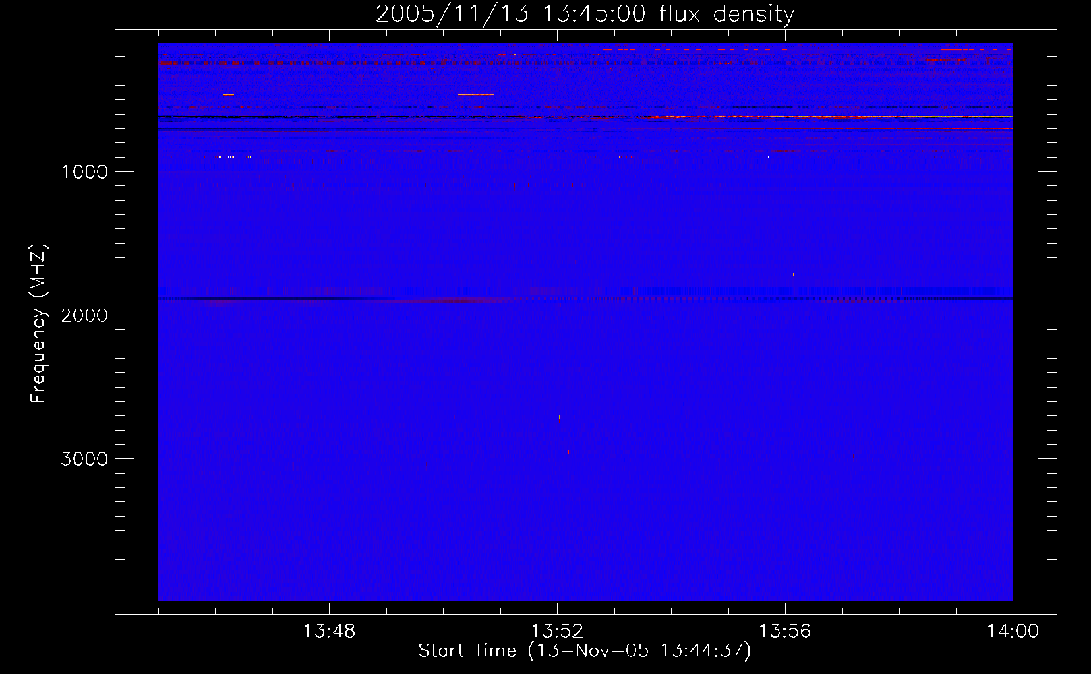Click the long orange dash near 13:50

pos(475,94)
